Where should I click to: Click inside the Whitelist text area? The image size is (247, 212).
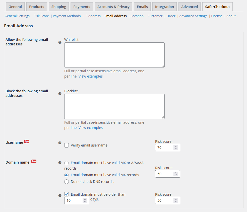(x=114, y=55)
